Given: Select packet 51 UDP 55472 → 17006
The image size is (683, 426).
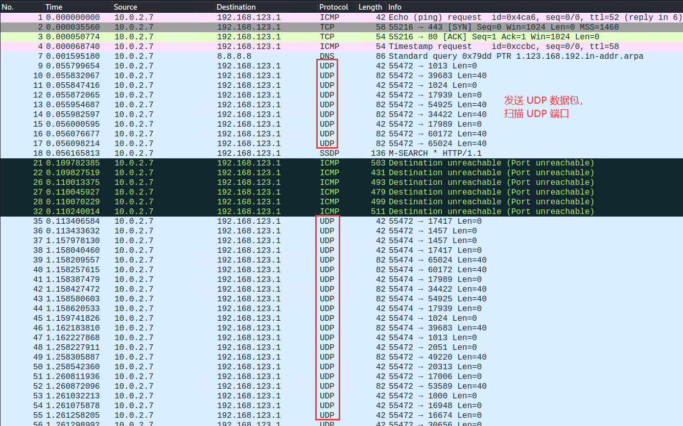Looking at the screenshot, I should point(341,376).
